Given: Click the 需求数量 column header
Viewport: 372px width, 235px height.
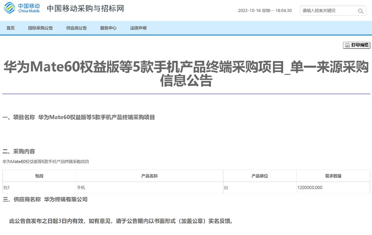Looking at the screenshot, I should [x=333, y=176].
